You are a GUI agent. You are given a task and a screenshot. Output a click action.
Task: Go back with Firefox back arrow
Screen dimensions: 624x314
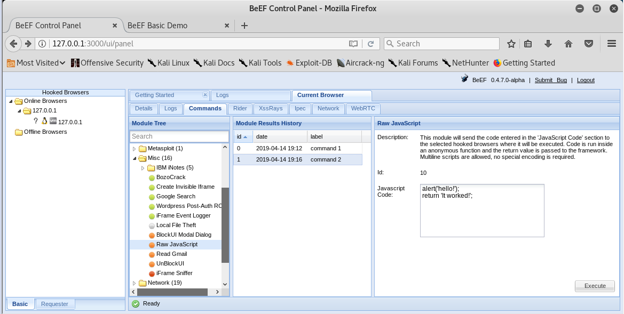click(13, 44)
